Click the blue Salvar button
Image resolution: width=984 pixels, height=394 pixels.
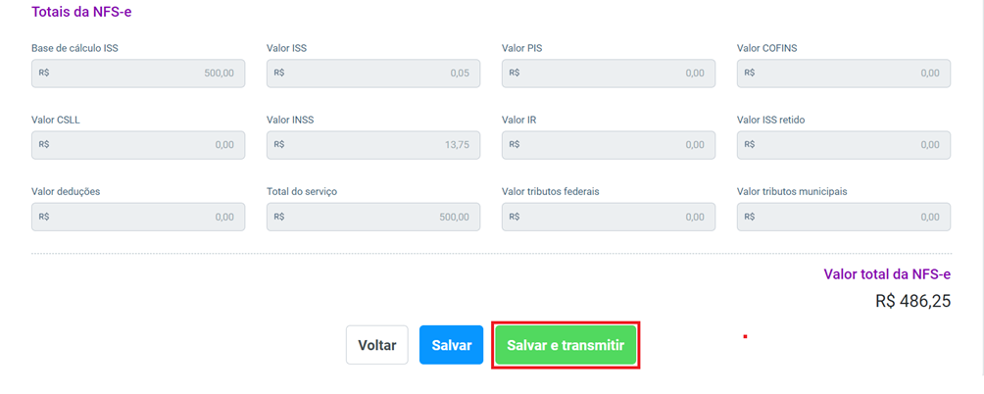coord(451,345)
